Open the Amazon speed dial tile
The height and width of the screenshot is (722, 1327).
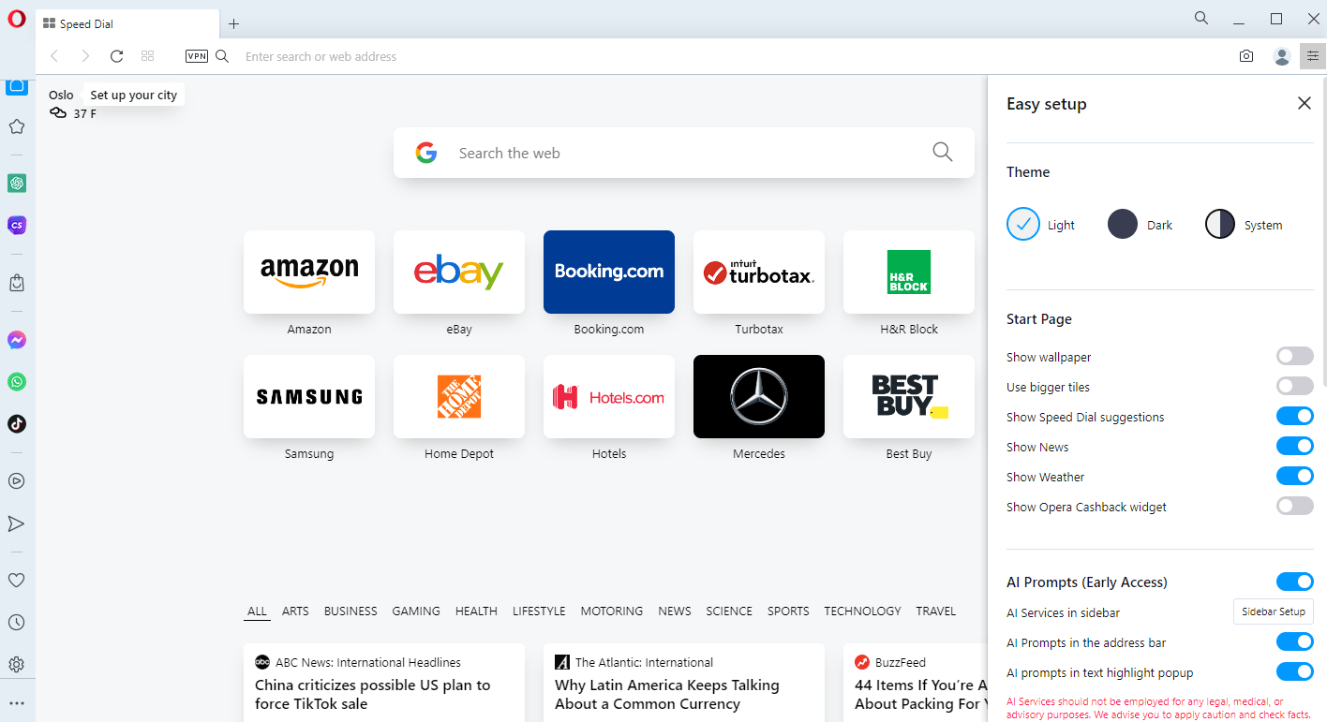[309, 272]
